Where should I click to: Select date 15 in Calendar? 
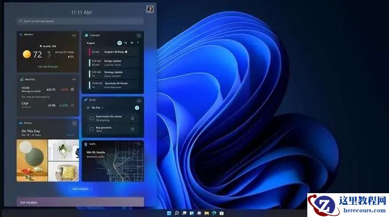pos(126,43)
